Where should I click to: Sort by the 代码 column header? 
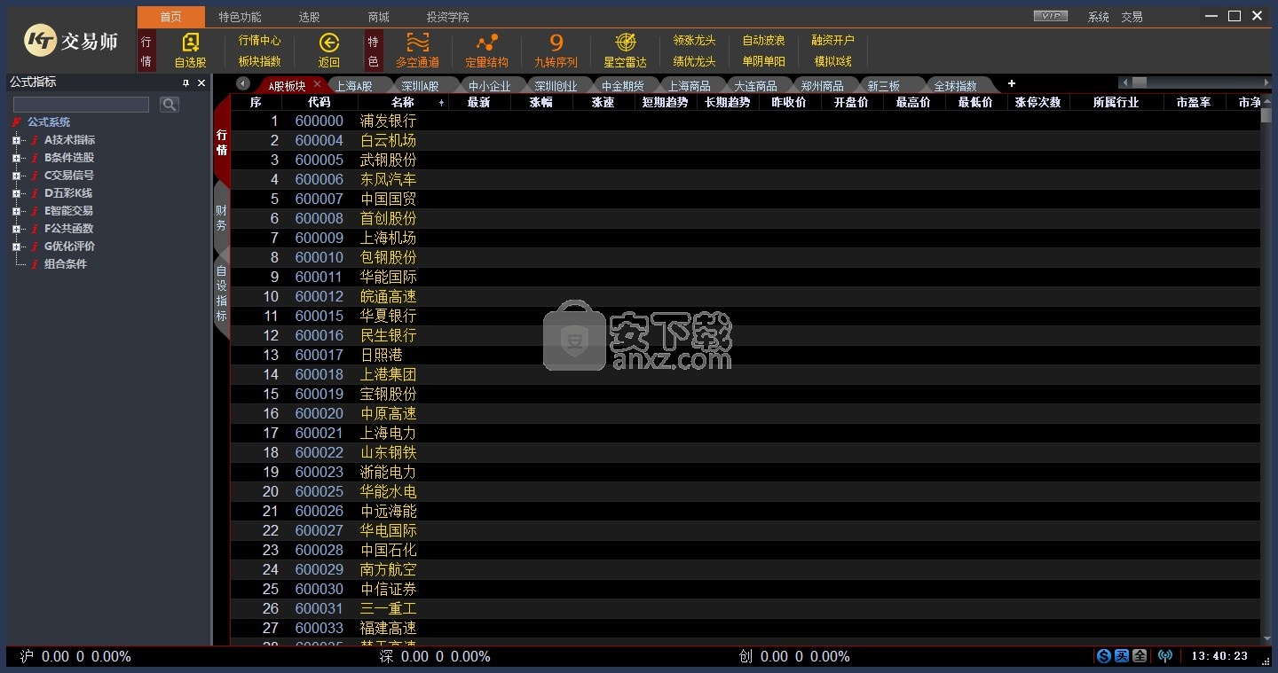(319, 103)
